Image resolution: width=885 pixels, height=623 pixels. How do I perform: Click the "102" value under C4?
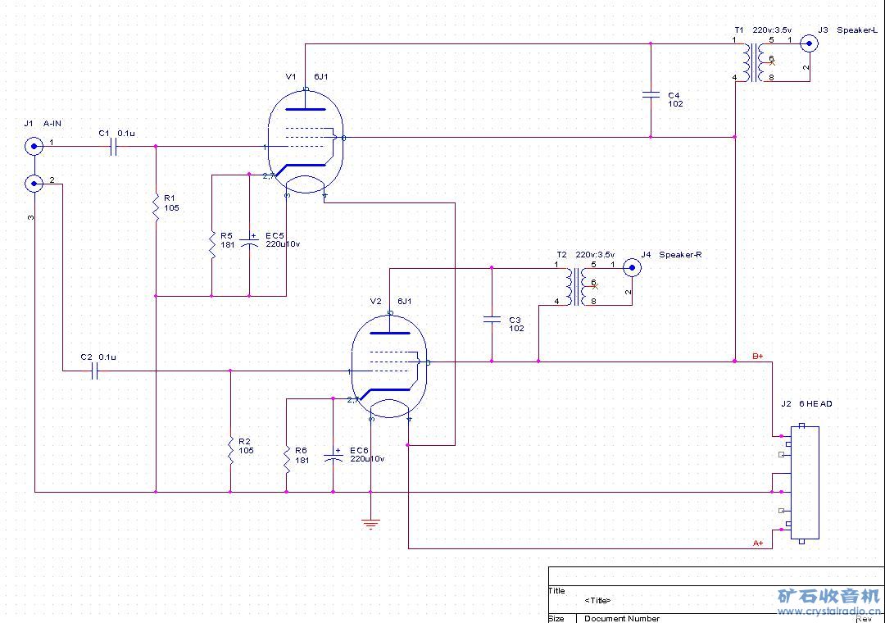pos(675,103)
